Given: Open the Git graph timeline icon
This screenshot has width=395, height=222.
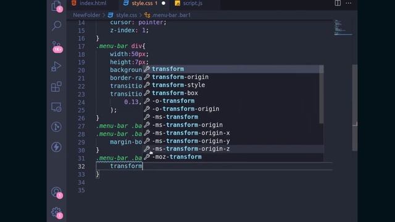Looking at the screenshot, I should 56,127.
